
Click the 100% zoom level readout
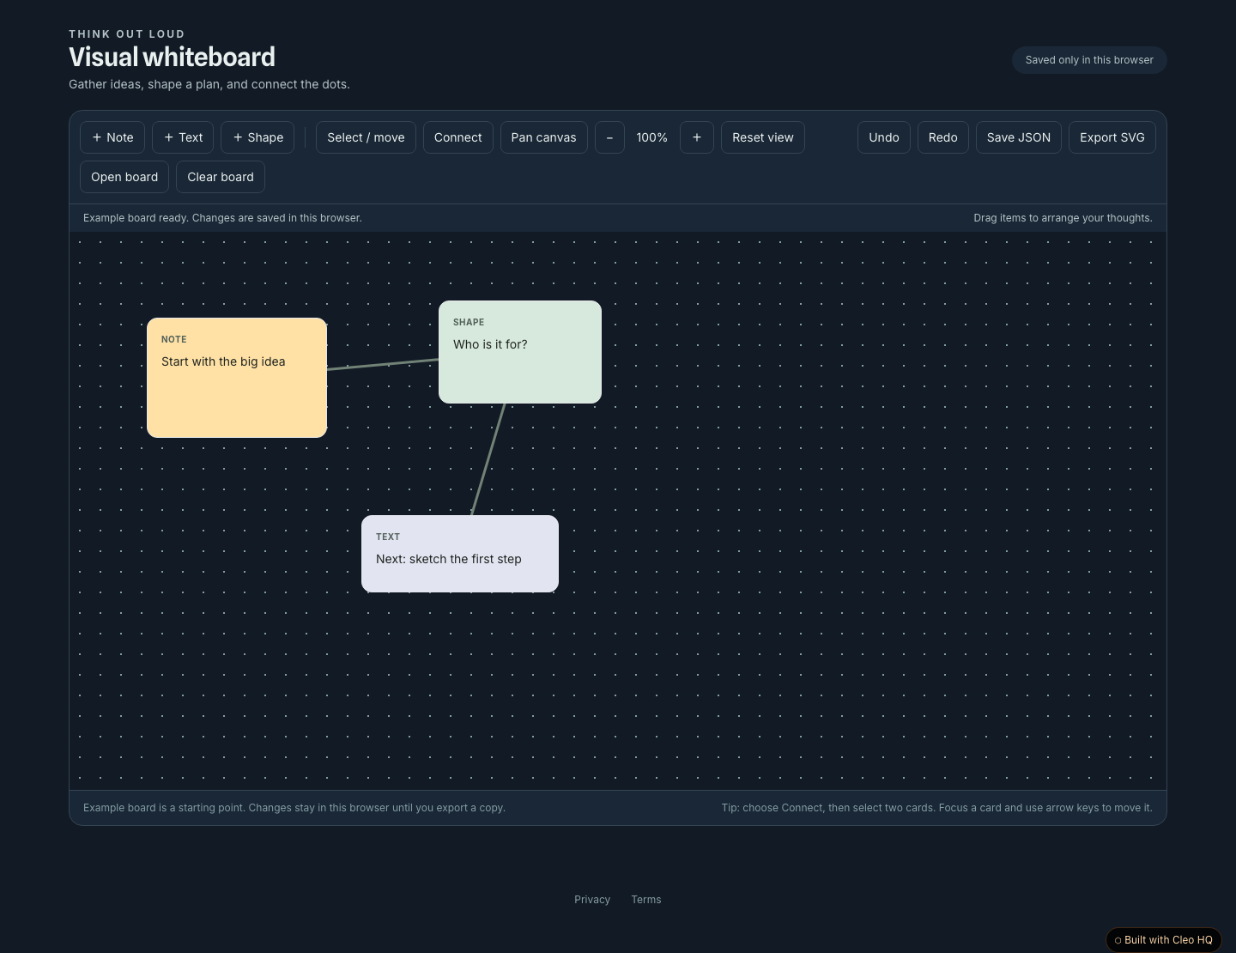[652, 137]
